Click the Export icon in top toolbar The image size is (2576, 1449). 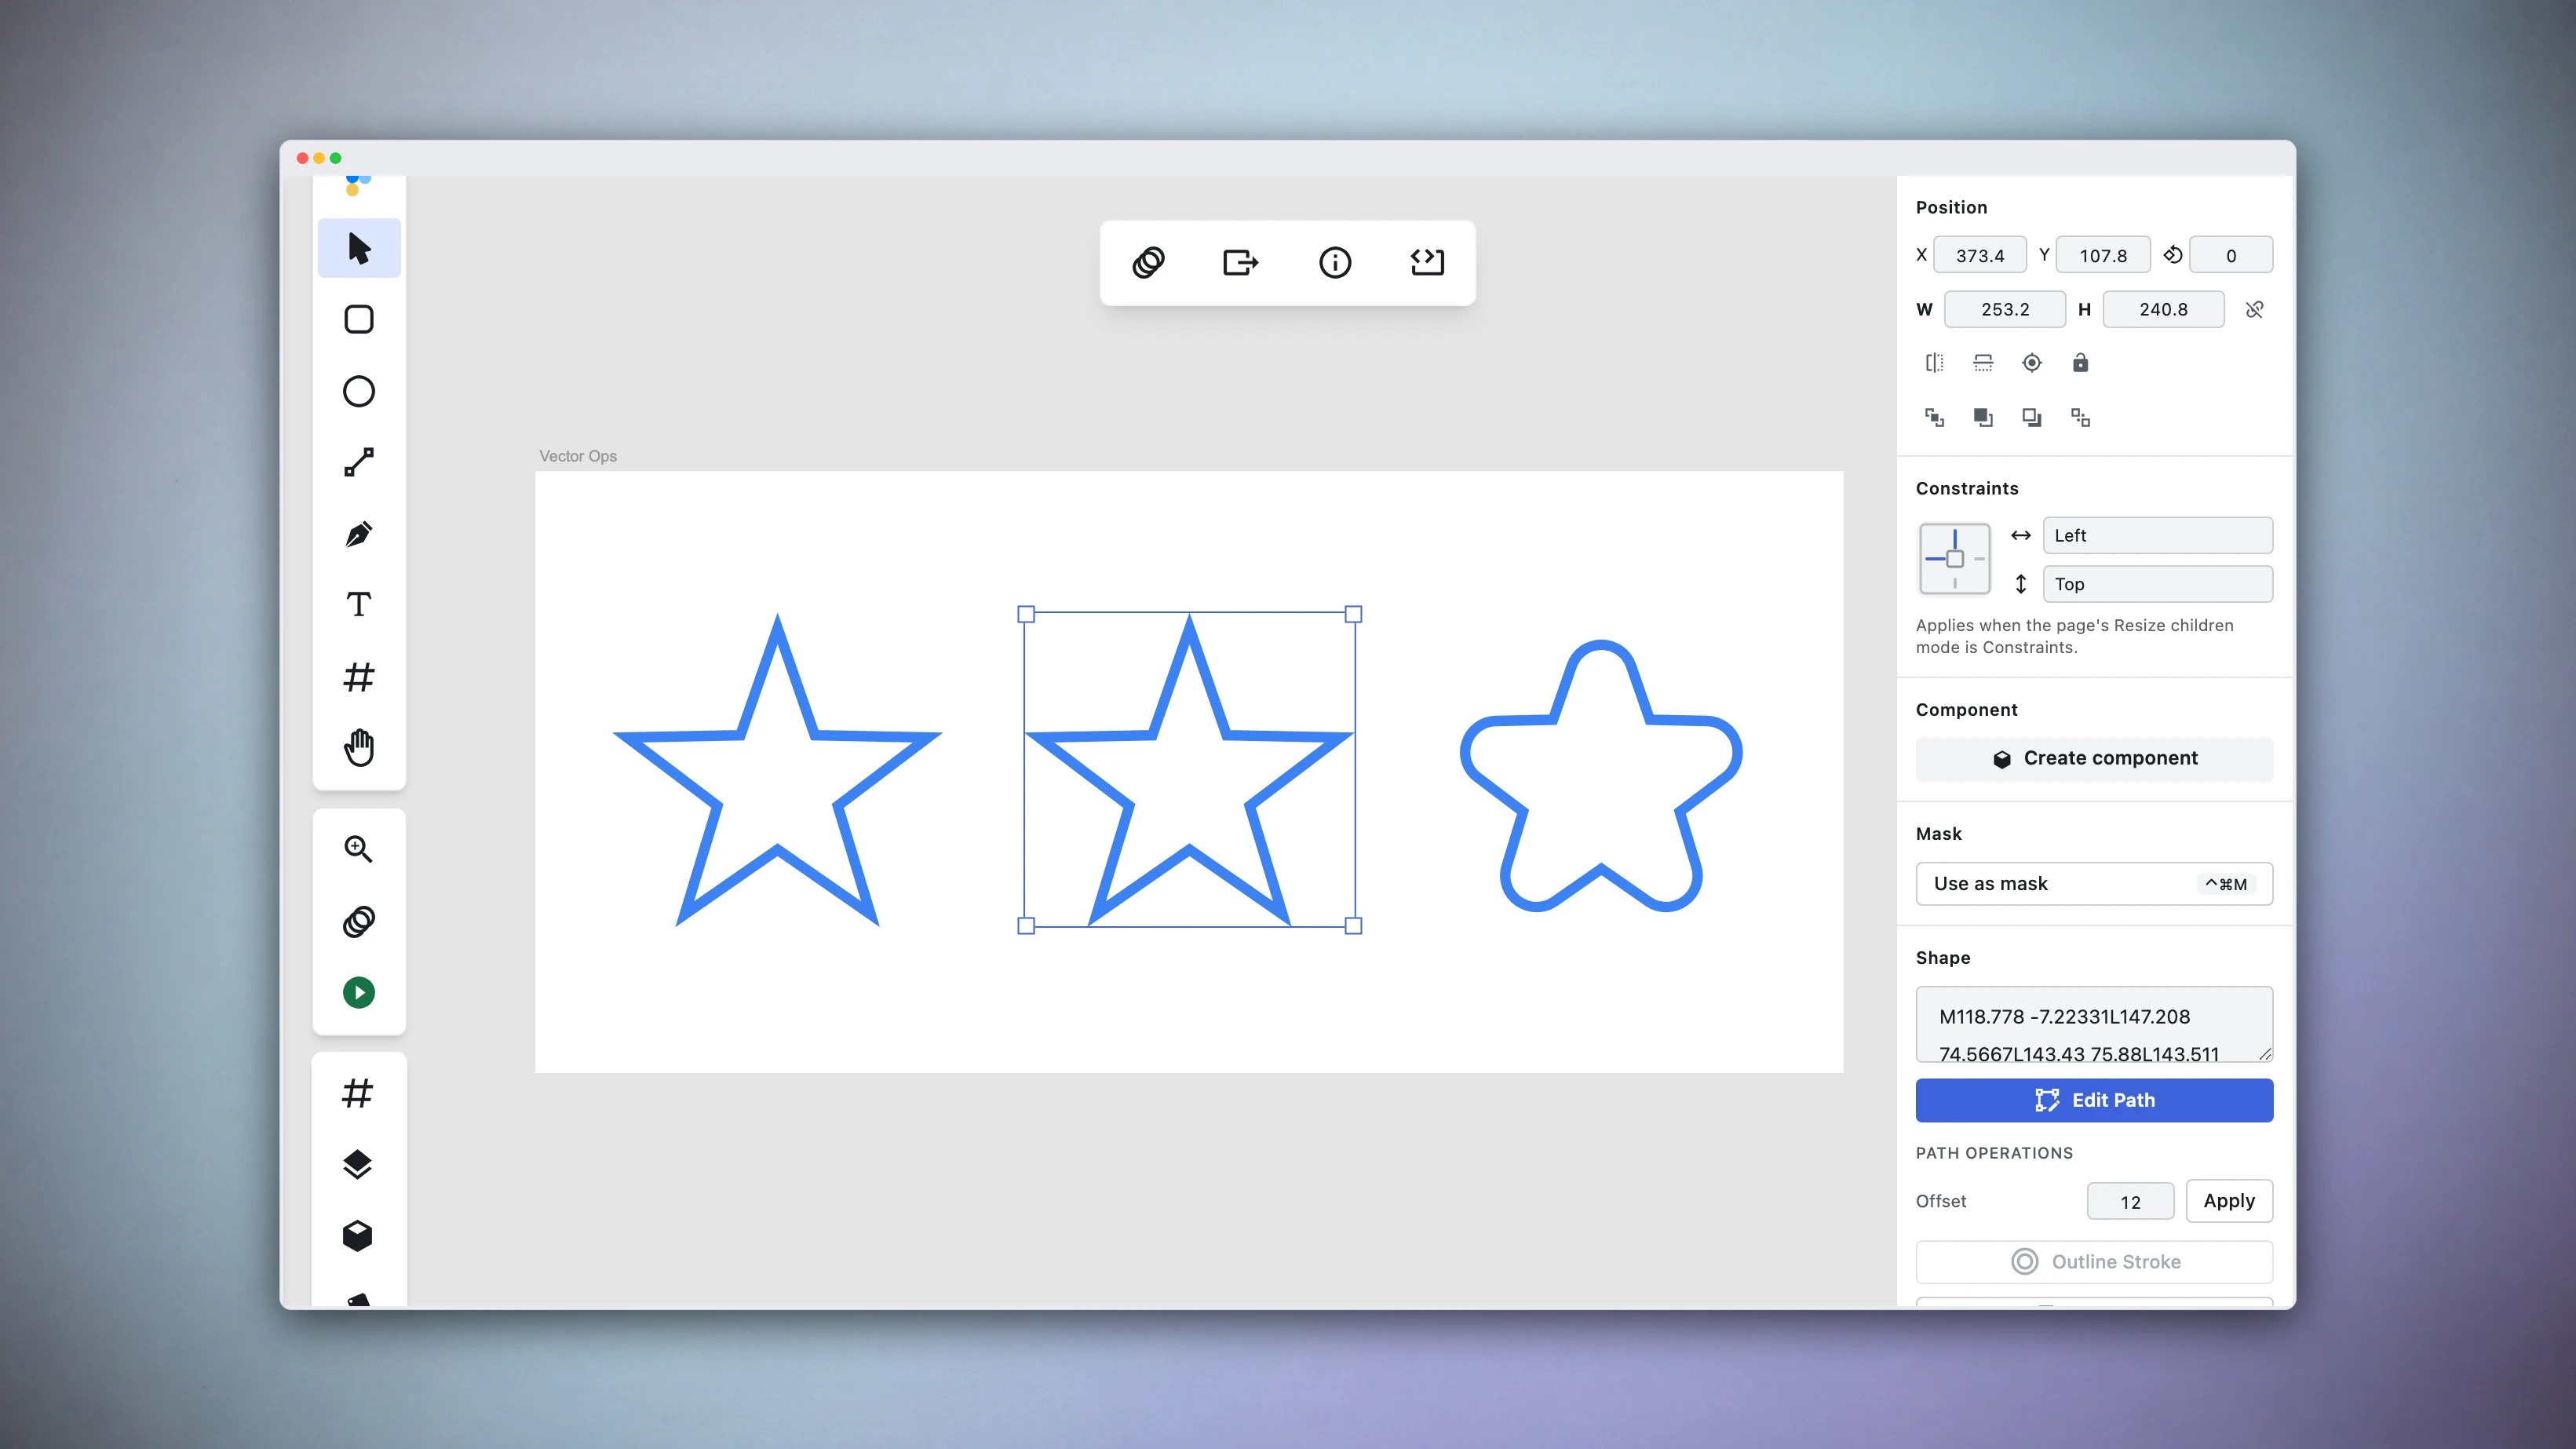click(1241, 263)
